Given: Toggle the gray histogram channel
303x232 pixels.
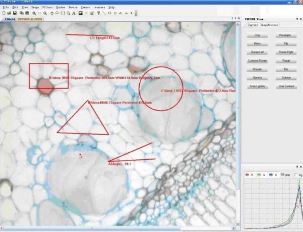Looking at the screenshot, I should coord(286,175).
